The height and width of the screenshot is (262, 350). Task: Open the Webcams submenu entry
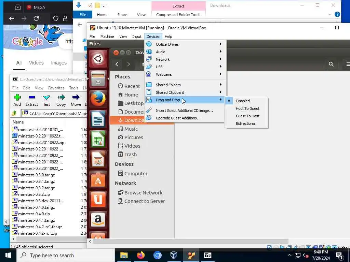pos(185,74)
